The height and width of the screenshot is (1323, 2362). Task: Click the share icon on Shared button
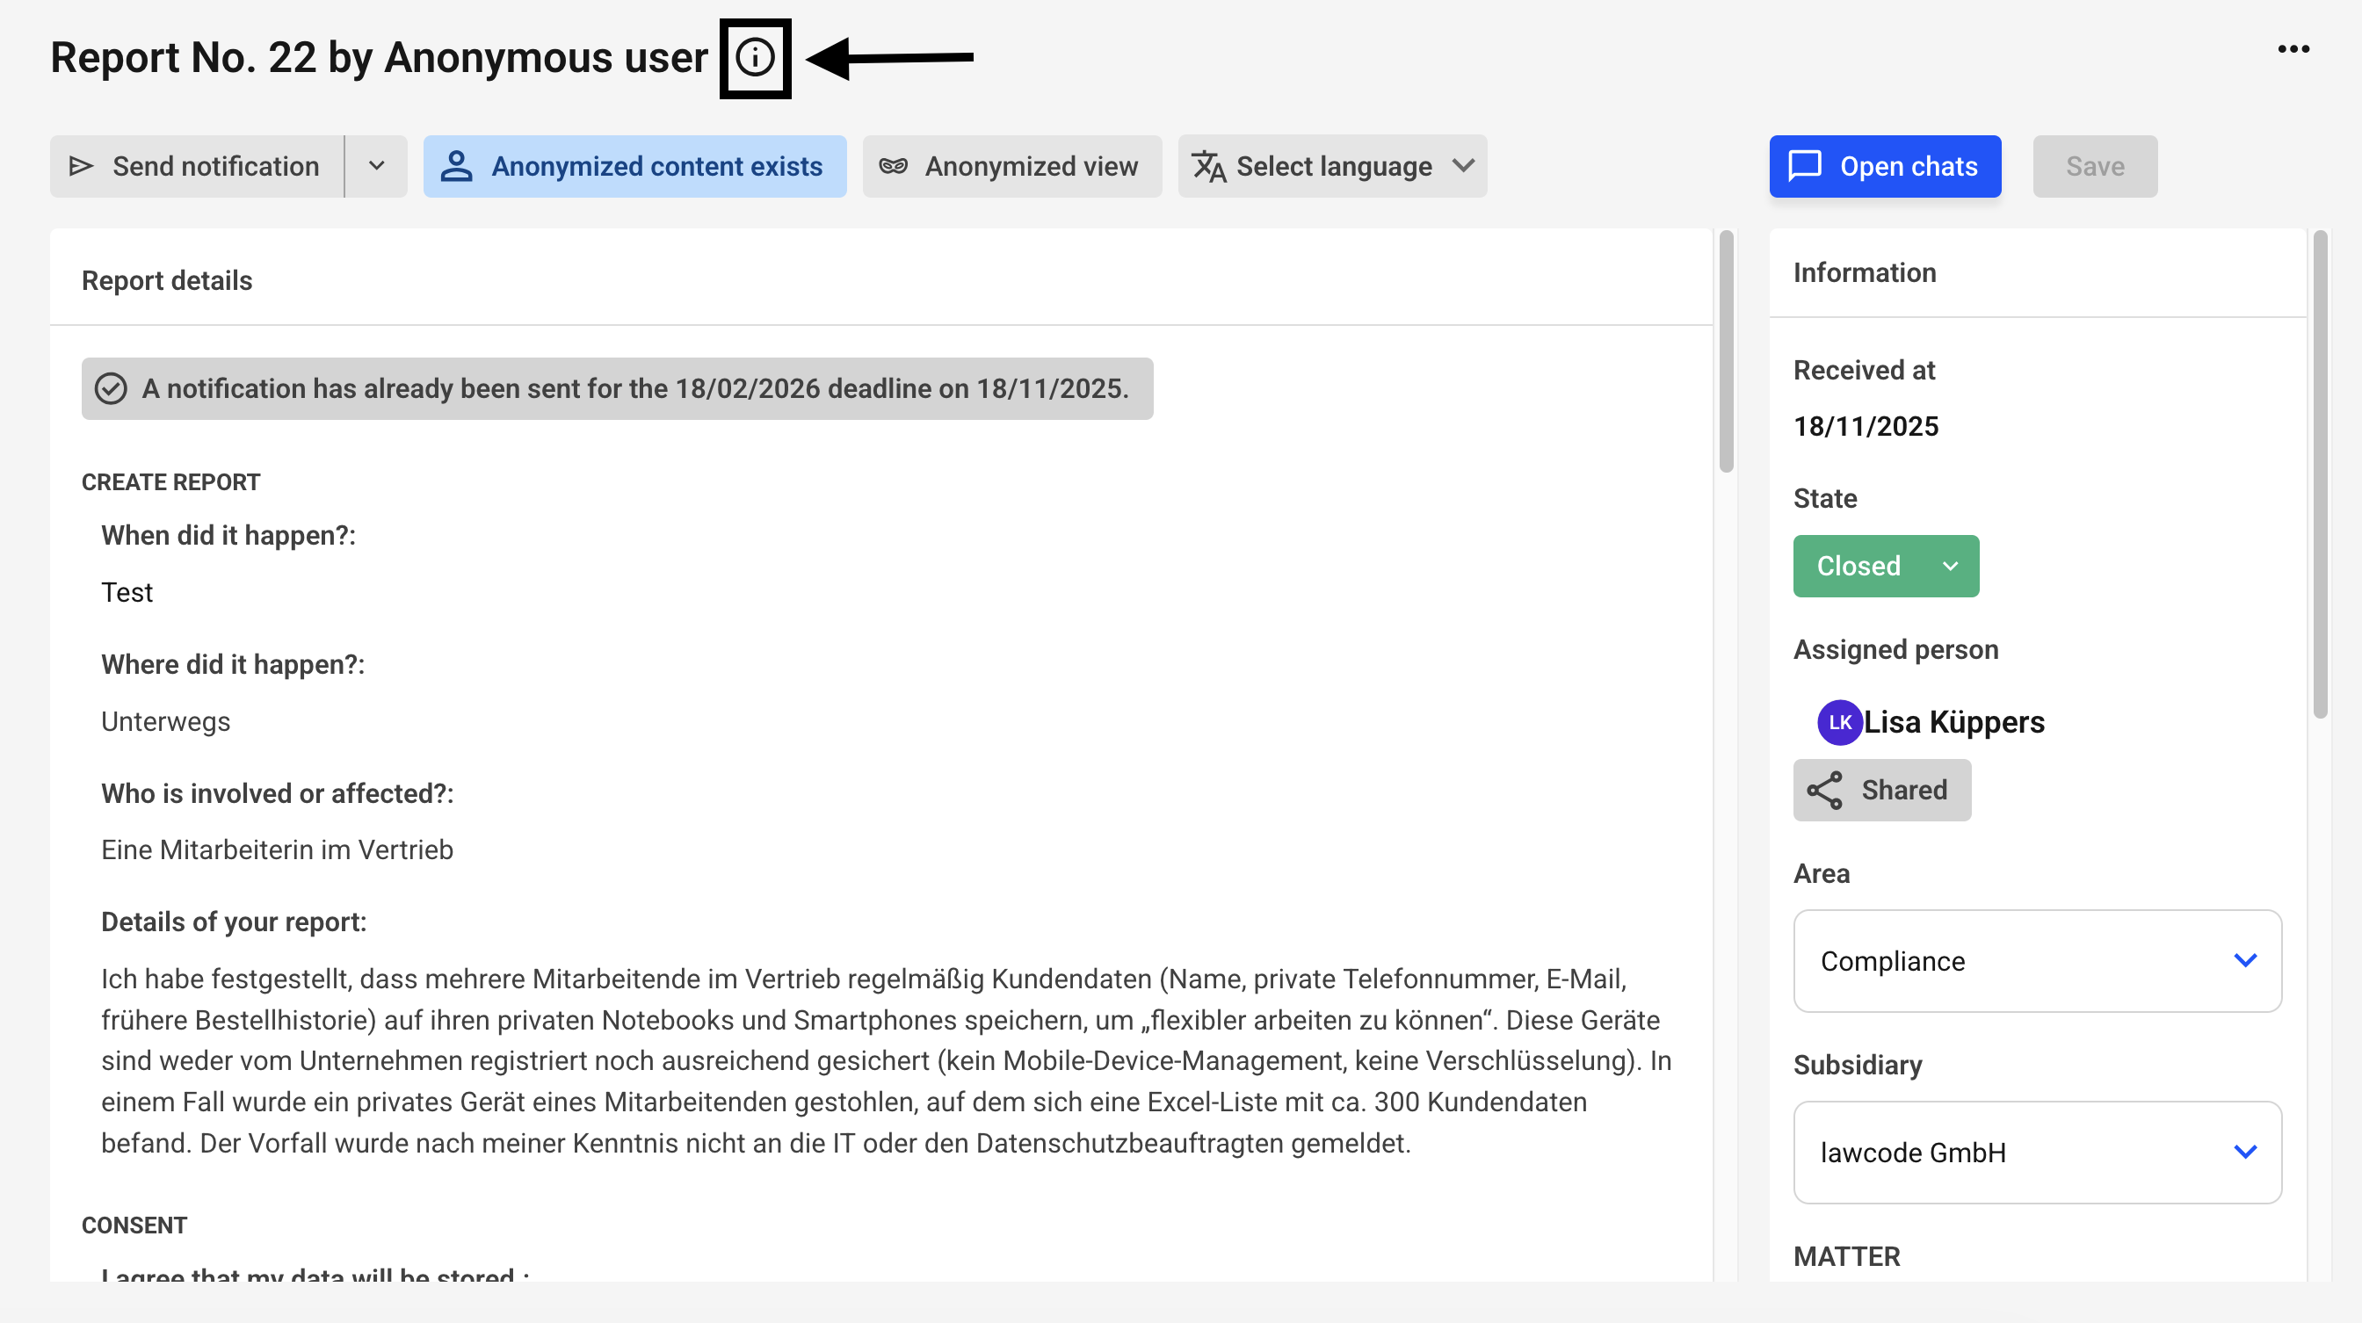click(1823, 791)
